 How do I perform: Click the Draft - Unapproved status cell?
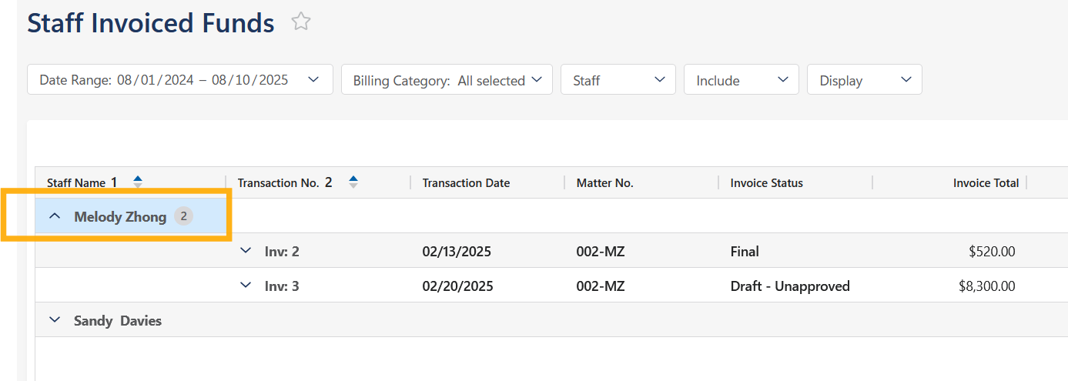point(789,286)
